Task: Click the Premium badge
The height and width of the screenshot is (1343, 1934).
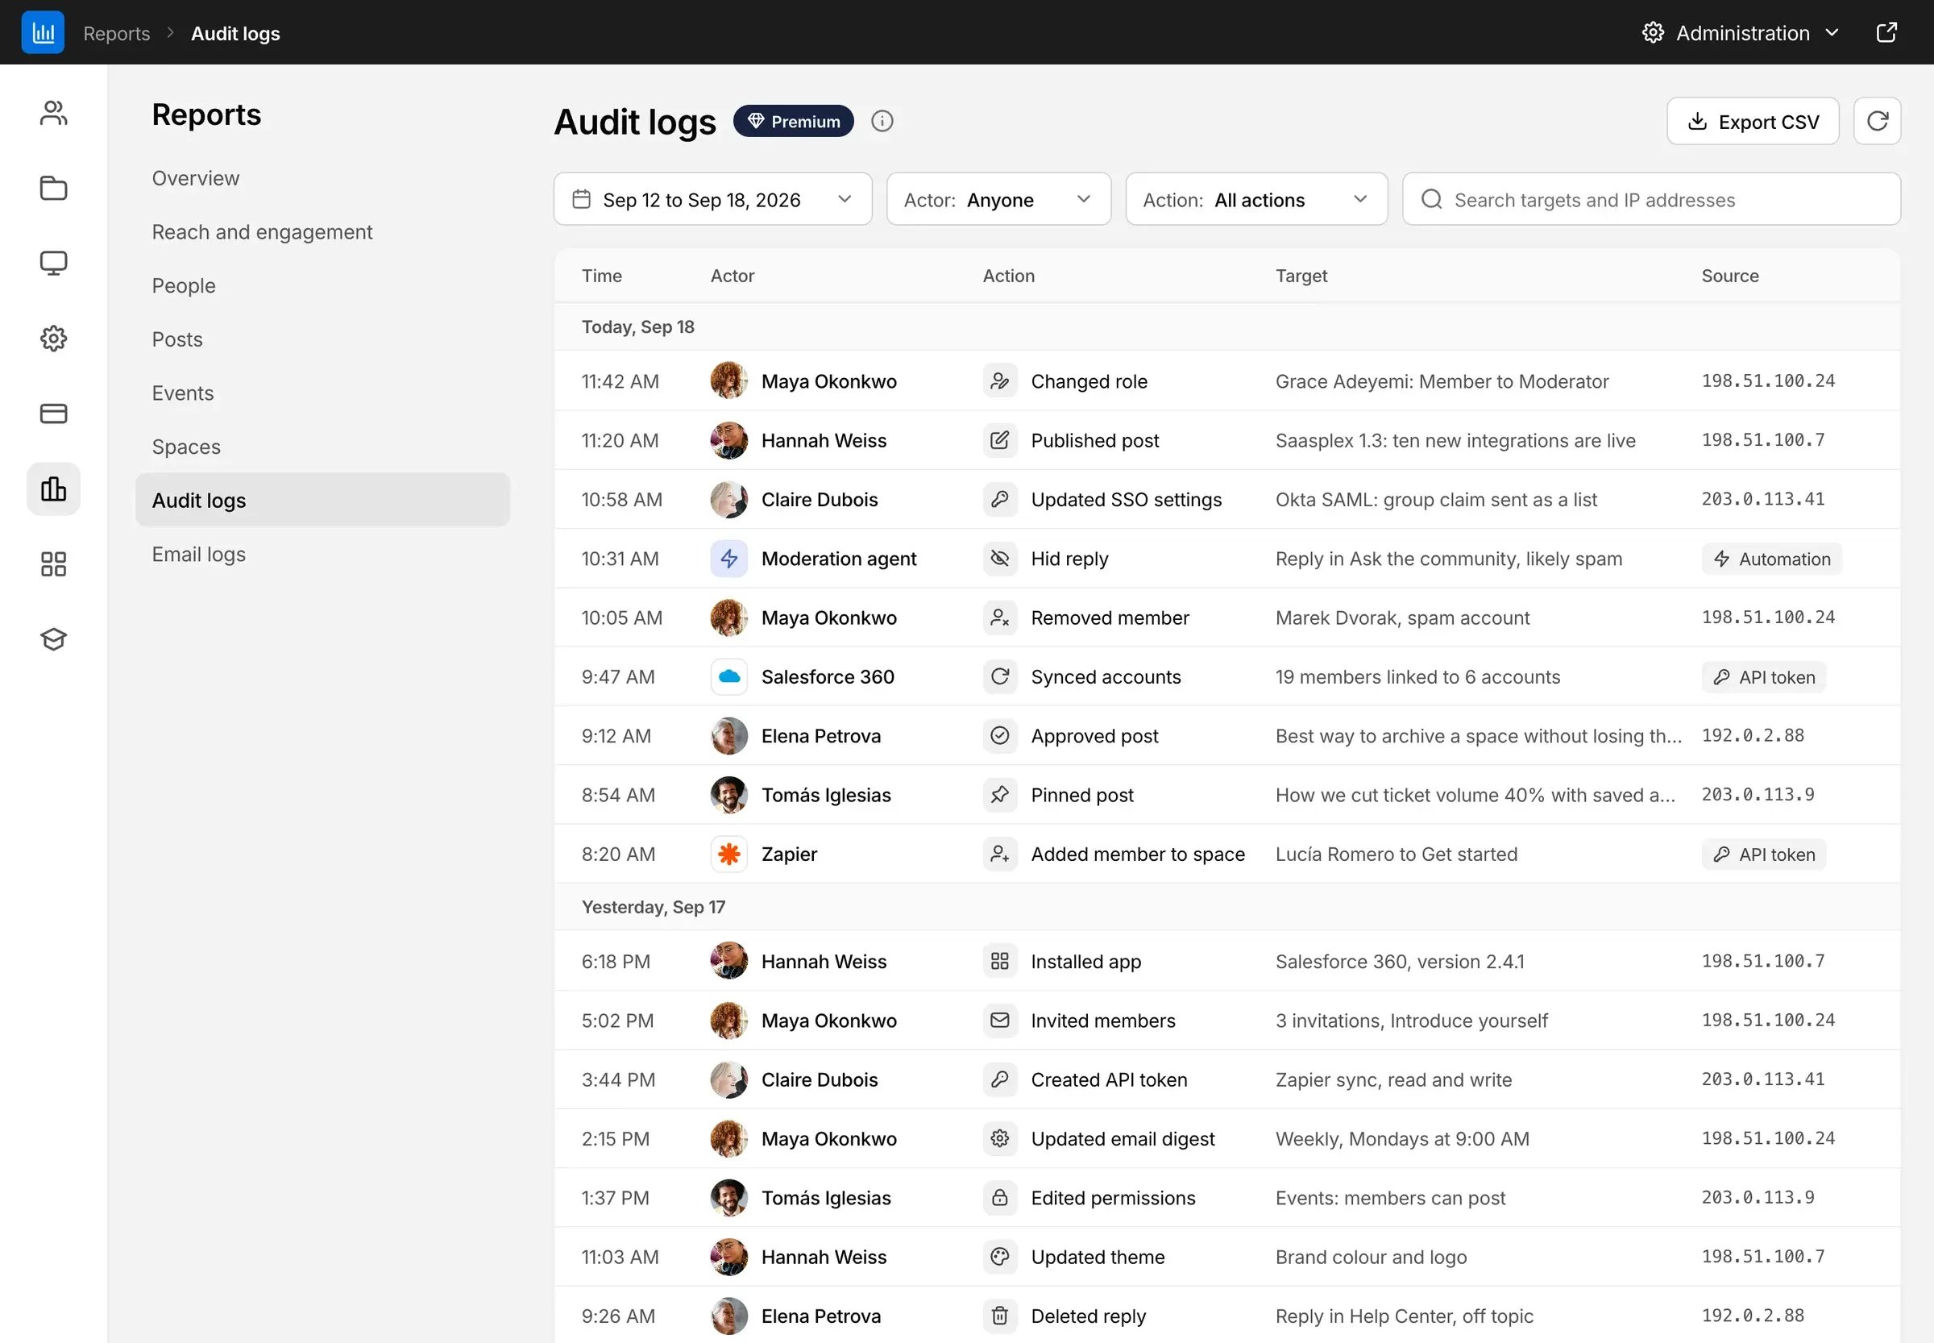Action: [x=792, y=121]
